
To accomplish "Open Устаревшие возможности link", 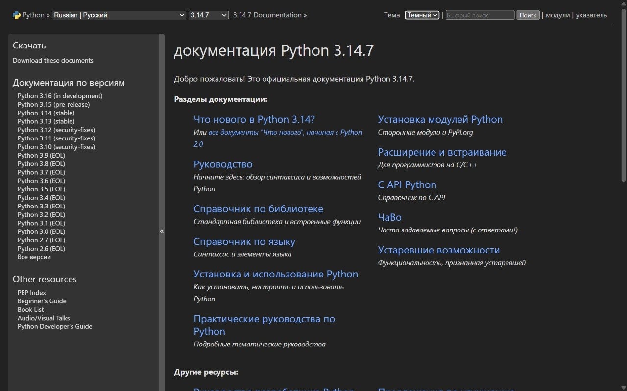I will click(439, 250).
